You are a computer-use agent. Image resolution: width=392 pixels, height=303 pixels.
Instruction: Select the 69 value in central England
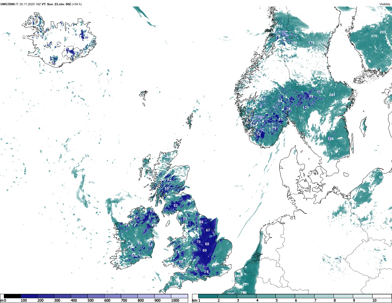coord(205,250)
